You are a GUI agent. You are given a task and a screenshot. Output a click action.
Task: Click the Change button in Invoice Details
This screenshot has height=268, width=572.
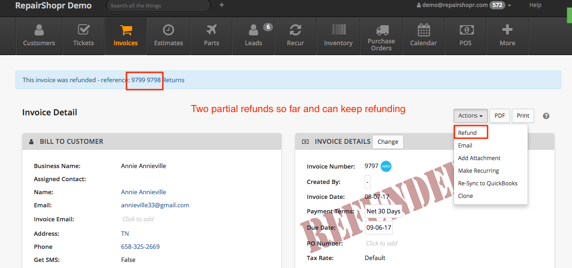pyautogui.click(x=388, y=141)
